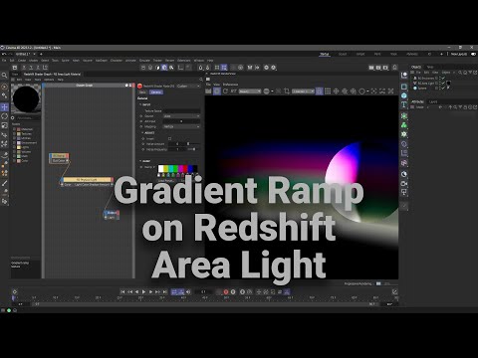This screenshot has height=358, width=478.
Task: Click the ramp gradient color bar
Action: point(177,169)
